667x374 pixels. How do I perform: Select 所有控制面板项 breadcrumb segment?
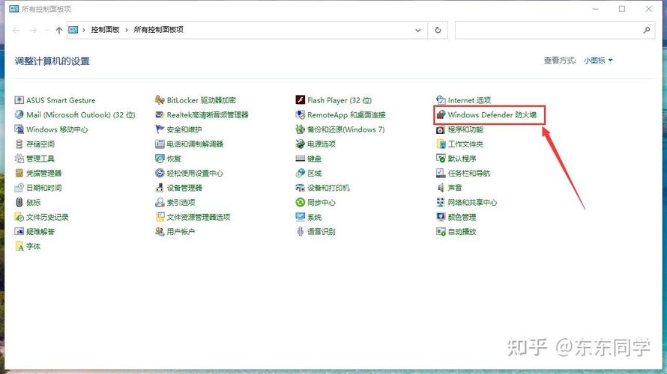(159, 30)
